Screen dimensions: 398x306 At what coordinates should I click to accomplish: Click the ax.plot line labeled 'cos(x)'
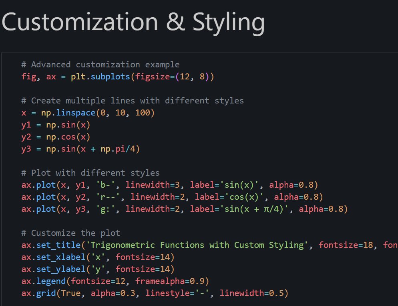click(x=172, y=197)
